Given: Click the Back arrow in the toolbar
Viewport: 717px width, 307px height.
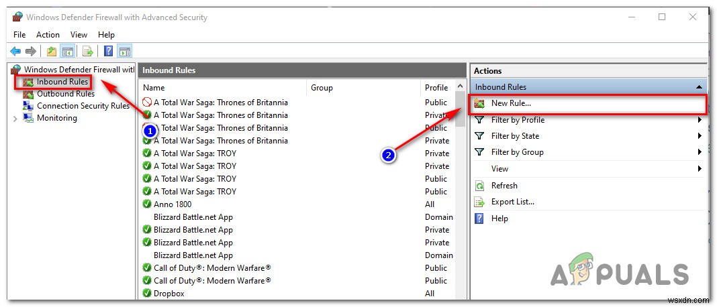Looking at the screenshot, I should (15, 51).
